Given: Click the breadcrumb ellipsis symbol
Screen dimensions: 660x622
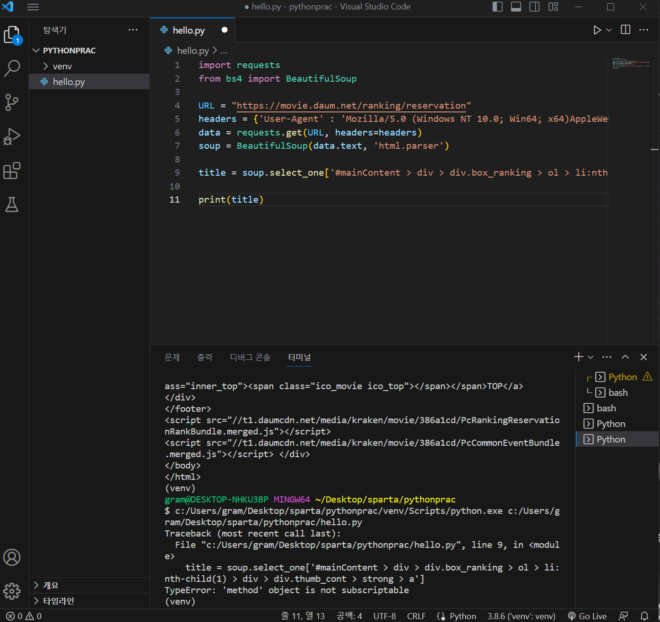Looking at the screenshot, I should [x=224, y=51].
